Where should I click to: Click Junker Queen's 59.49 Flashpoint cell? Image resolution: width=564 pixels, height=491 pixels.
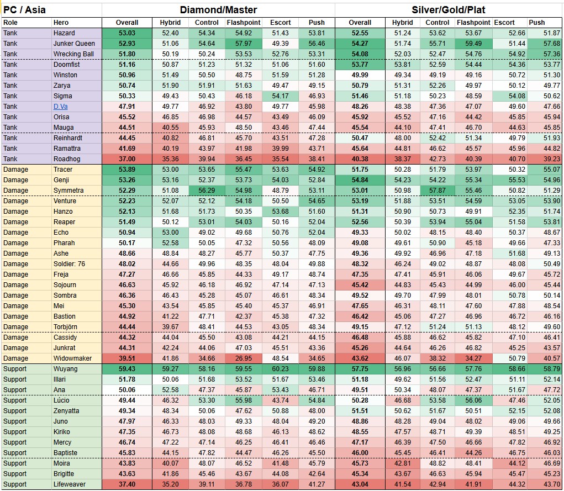tap(473, 44)
